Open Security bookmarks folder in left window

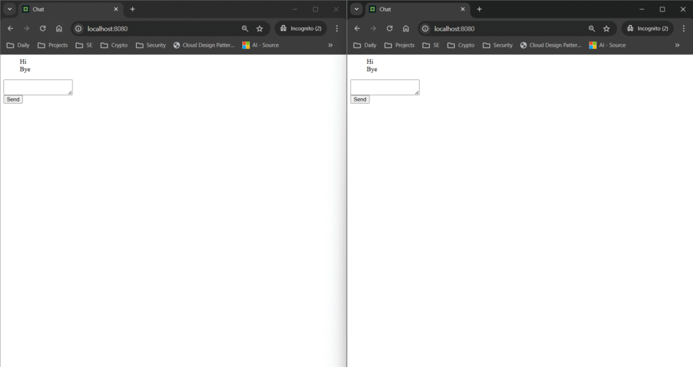[x=151, y=45]
